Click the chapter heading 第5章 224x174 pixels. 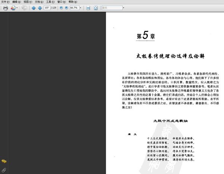(146, 35)
